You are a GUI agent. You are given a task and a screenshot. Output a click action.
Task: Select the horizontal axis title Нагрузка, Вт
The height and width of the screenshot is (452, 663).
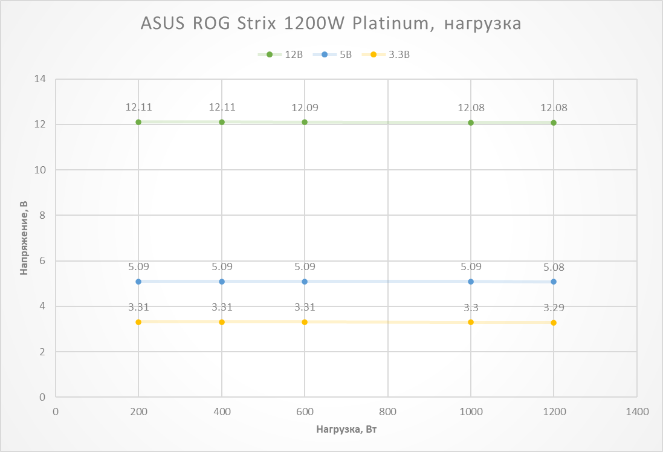tap(346, 430)
